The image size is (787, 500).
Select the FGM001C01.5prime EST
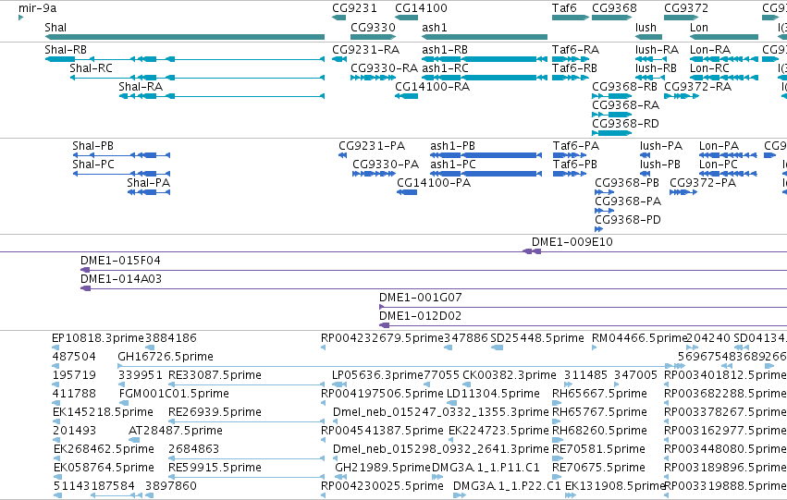point(124,403)
